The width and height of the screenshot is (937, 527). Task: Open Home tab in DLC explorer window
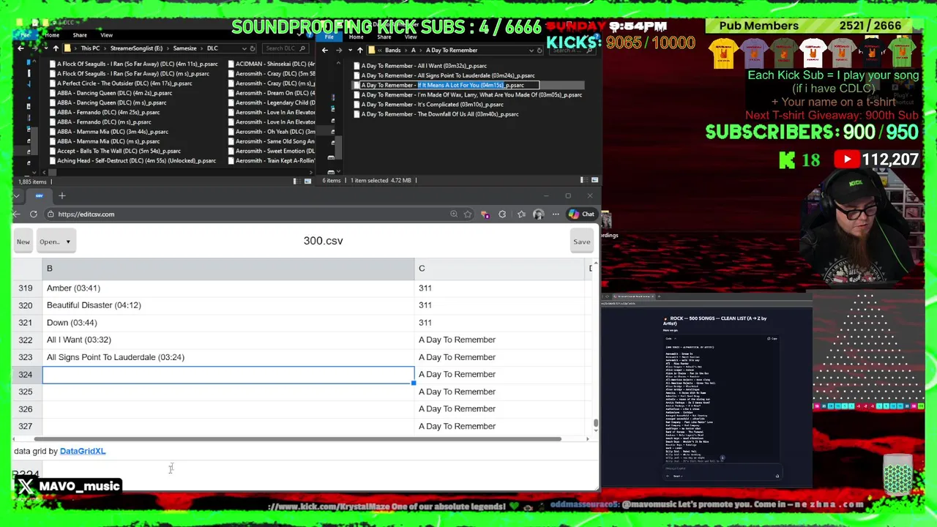[52, 35]
